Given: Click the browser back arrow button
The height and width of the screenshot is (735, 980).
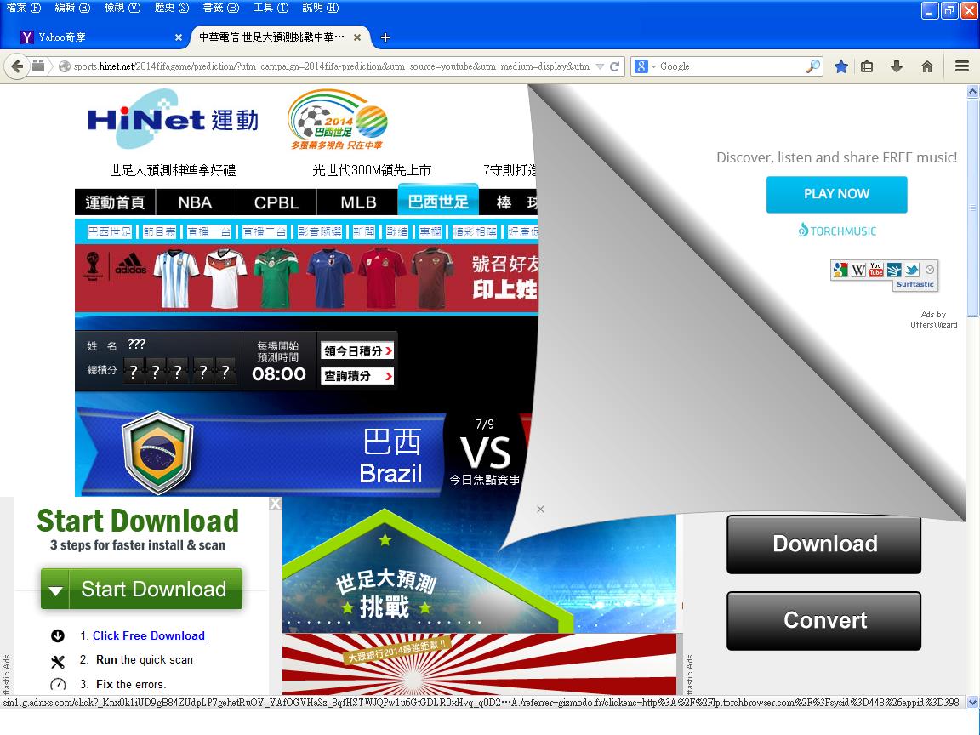Looking at the screenshot, I should click(17, 66).
